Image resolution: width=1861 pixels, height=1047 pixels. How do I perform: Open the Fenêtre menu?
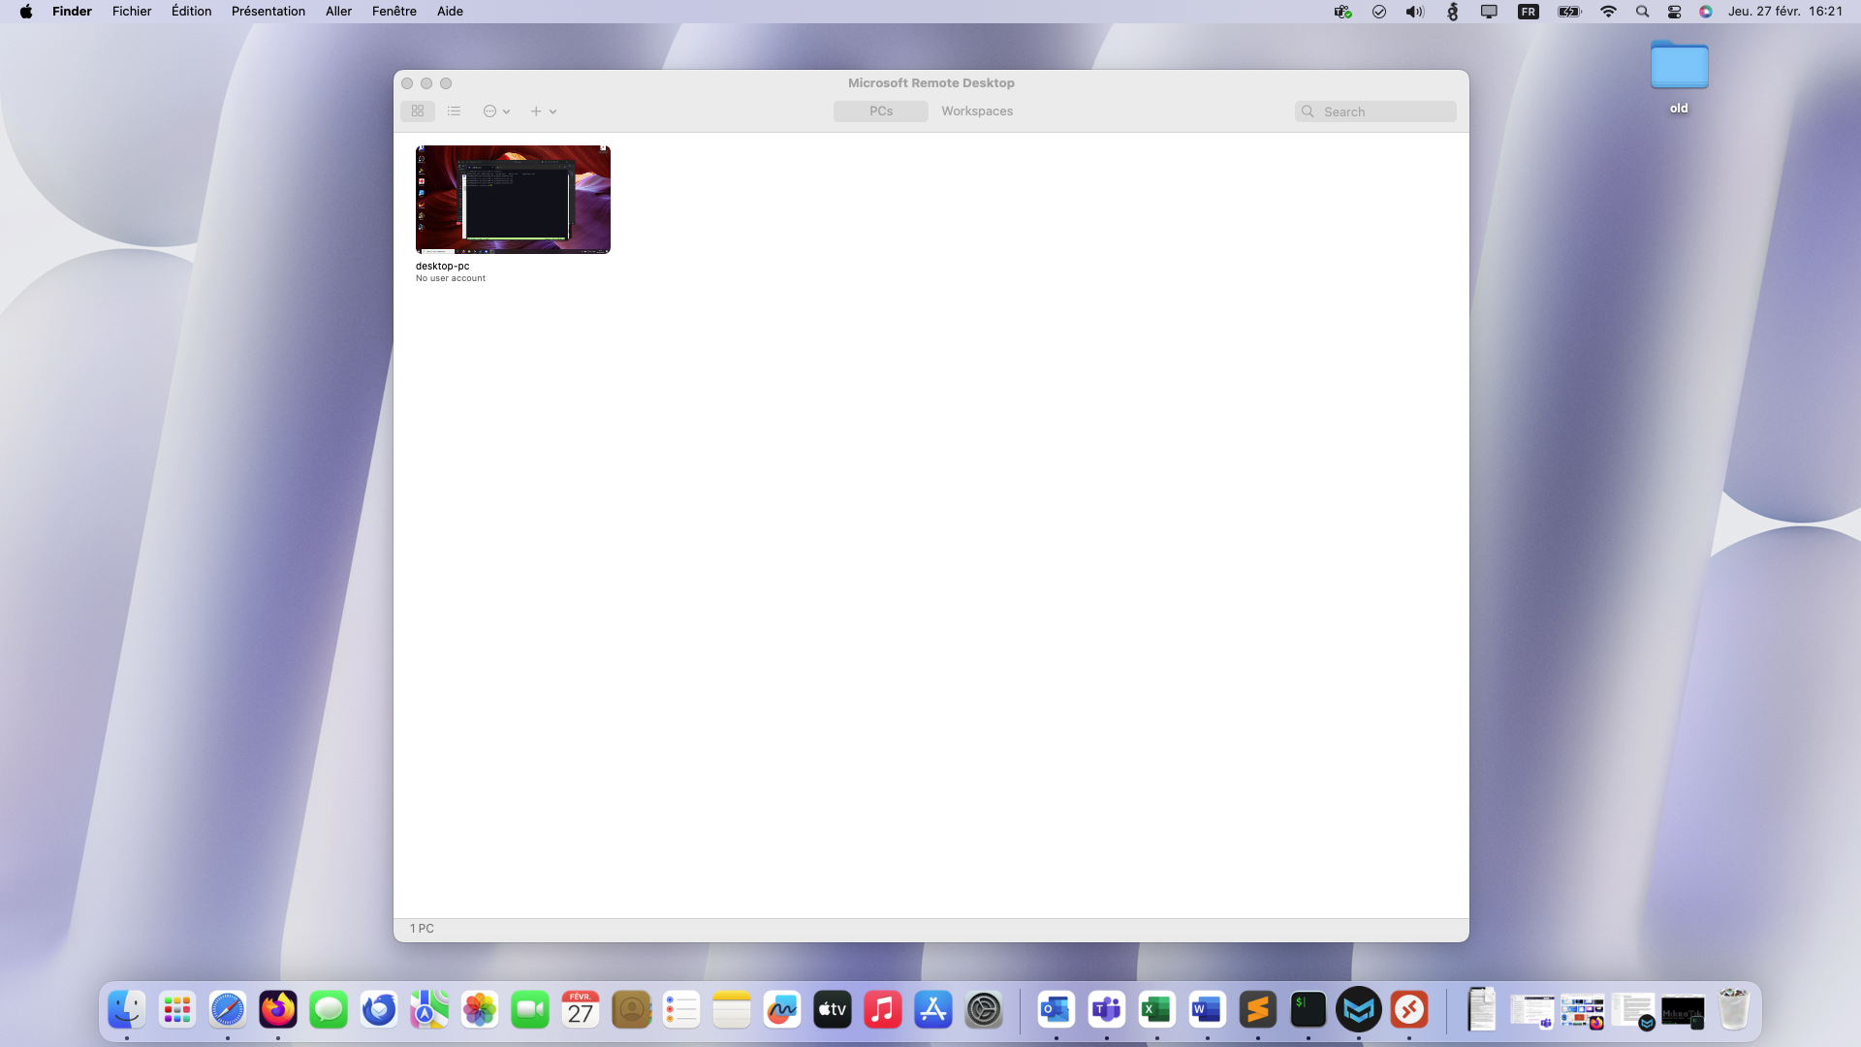click(x=394, y=11)
